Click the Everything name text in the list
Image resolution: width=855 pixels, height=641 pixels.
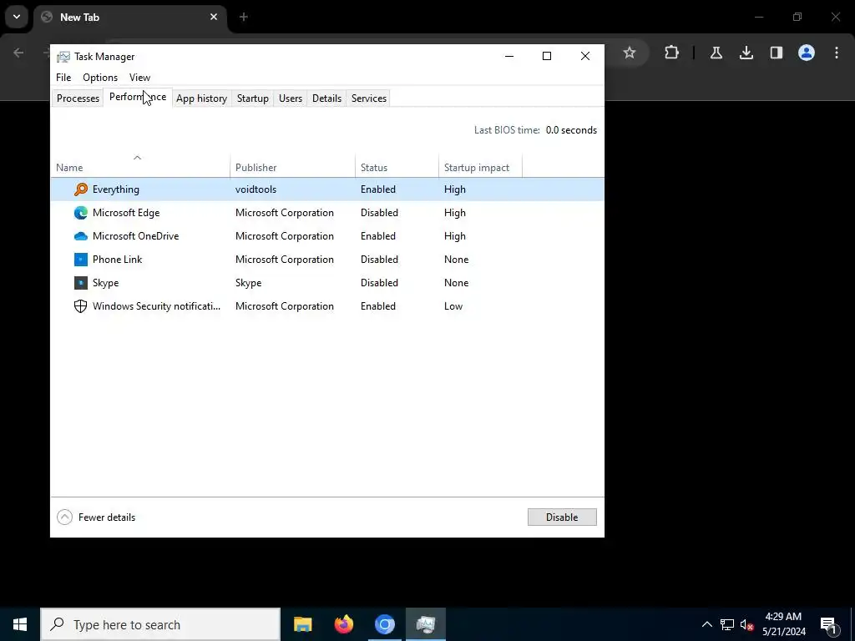tap(115, 189)
